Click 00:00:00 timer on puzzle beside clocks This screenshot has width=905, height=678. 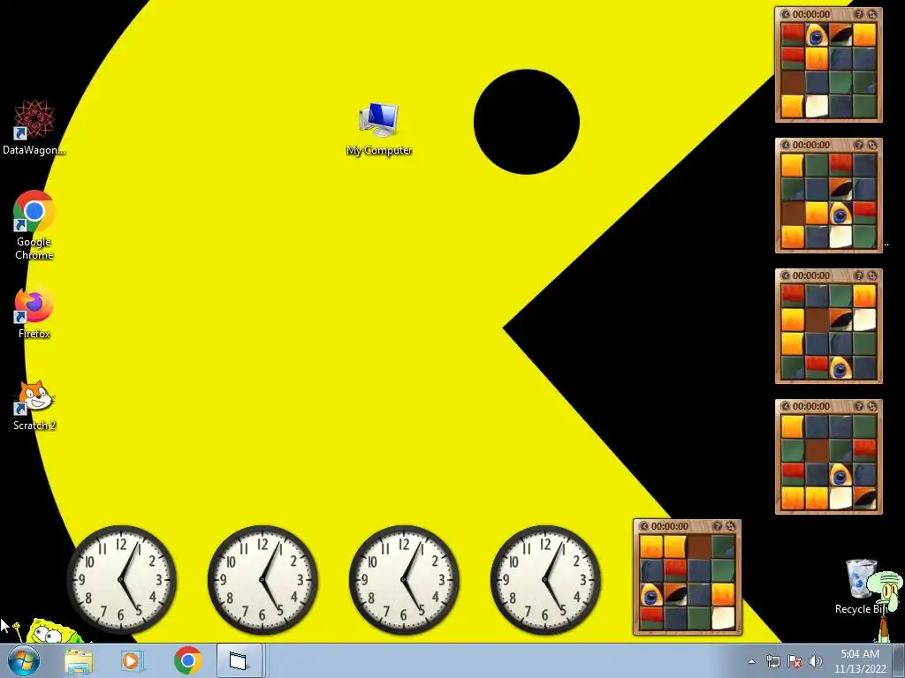coord(670,526)
